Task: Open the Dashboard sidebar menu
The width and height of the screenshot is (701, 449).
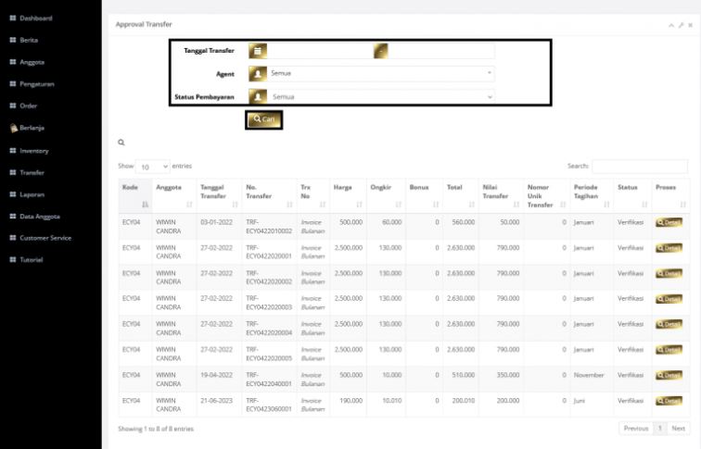Action: (35, 19)
